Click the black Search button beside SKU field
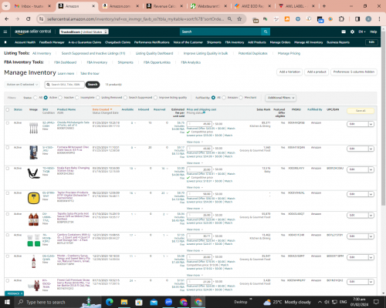The width and height of the screenshot is (386, 308). tap(93, 85)
